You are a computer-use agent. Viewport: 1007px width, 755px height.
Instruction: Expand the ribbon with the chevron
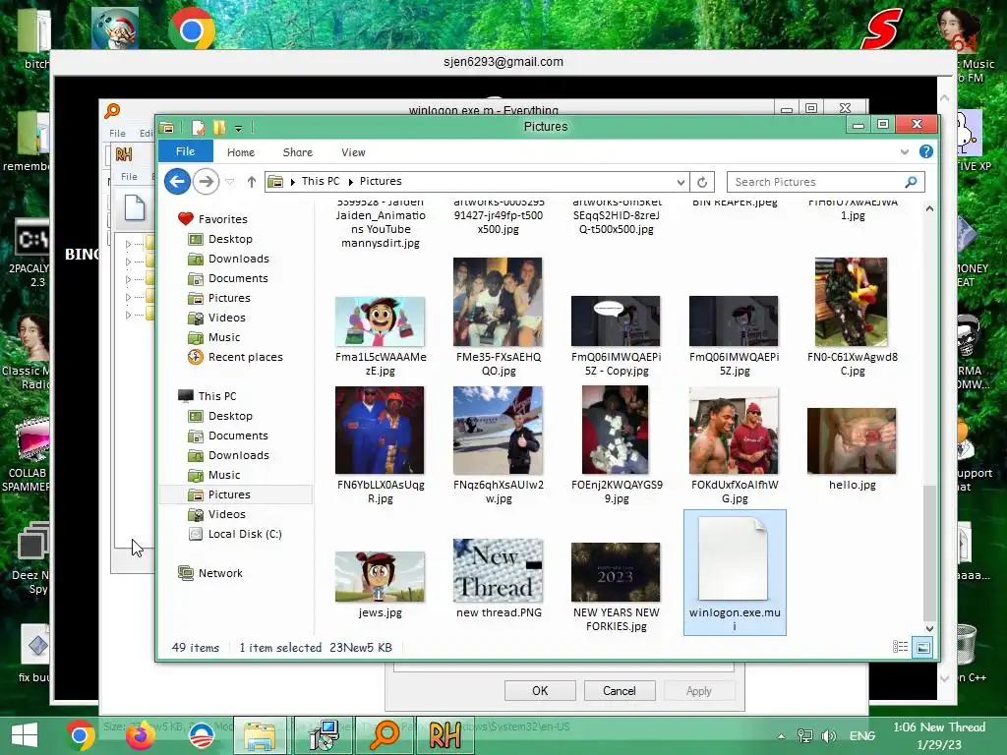(x=905, y=152)
